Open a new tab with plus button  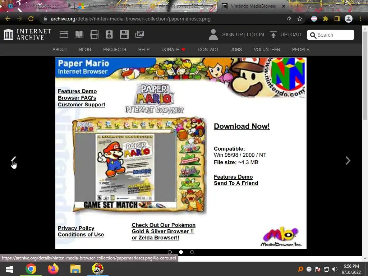click(297, 6)
